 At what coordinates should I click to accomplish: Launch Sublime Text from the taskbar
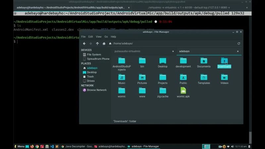click(x=57, y=146)
